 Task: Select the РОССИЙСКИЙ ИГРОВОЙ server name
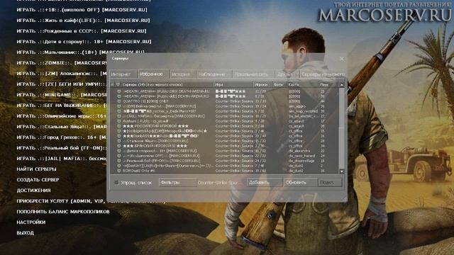(155, 126)
